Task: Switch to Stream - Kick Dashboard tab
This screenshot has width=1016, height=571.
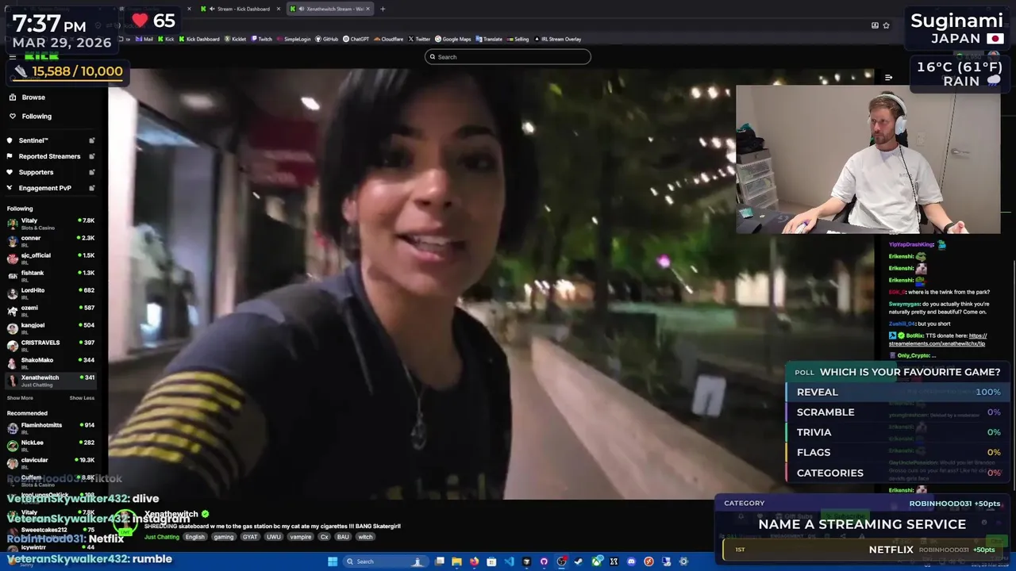Action: 241,9
